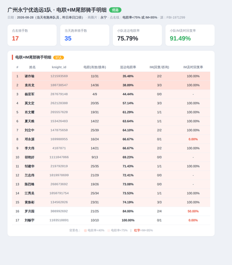The height and width of the screenshot is (265, 232).
Task: Click the pale pink 电联率<75% legend swatch
Action: pyautogui.click(x=109, y=231)
